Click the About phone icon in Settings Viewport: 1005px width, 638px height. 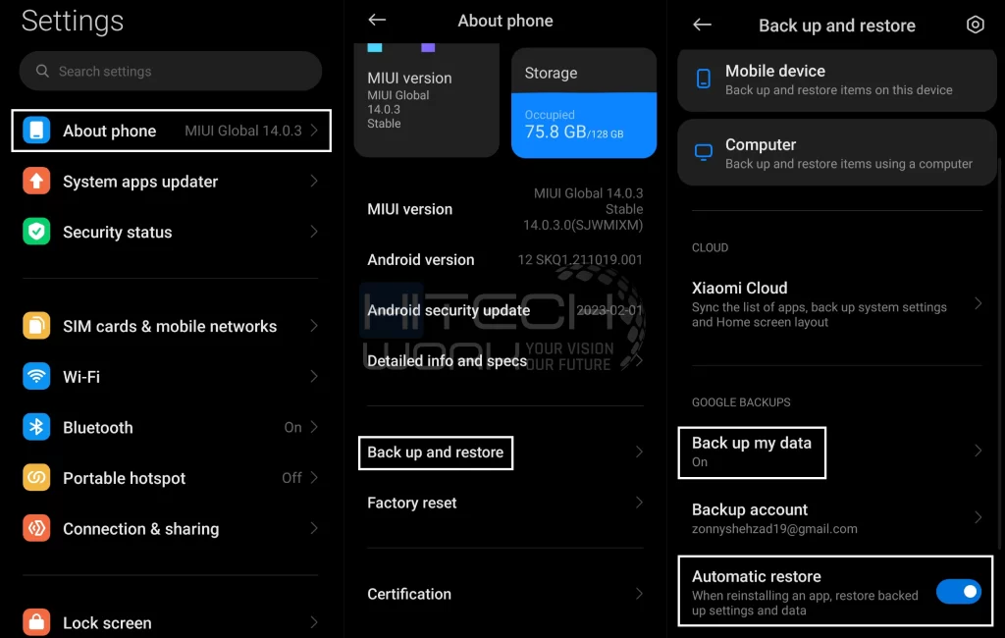36,131
